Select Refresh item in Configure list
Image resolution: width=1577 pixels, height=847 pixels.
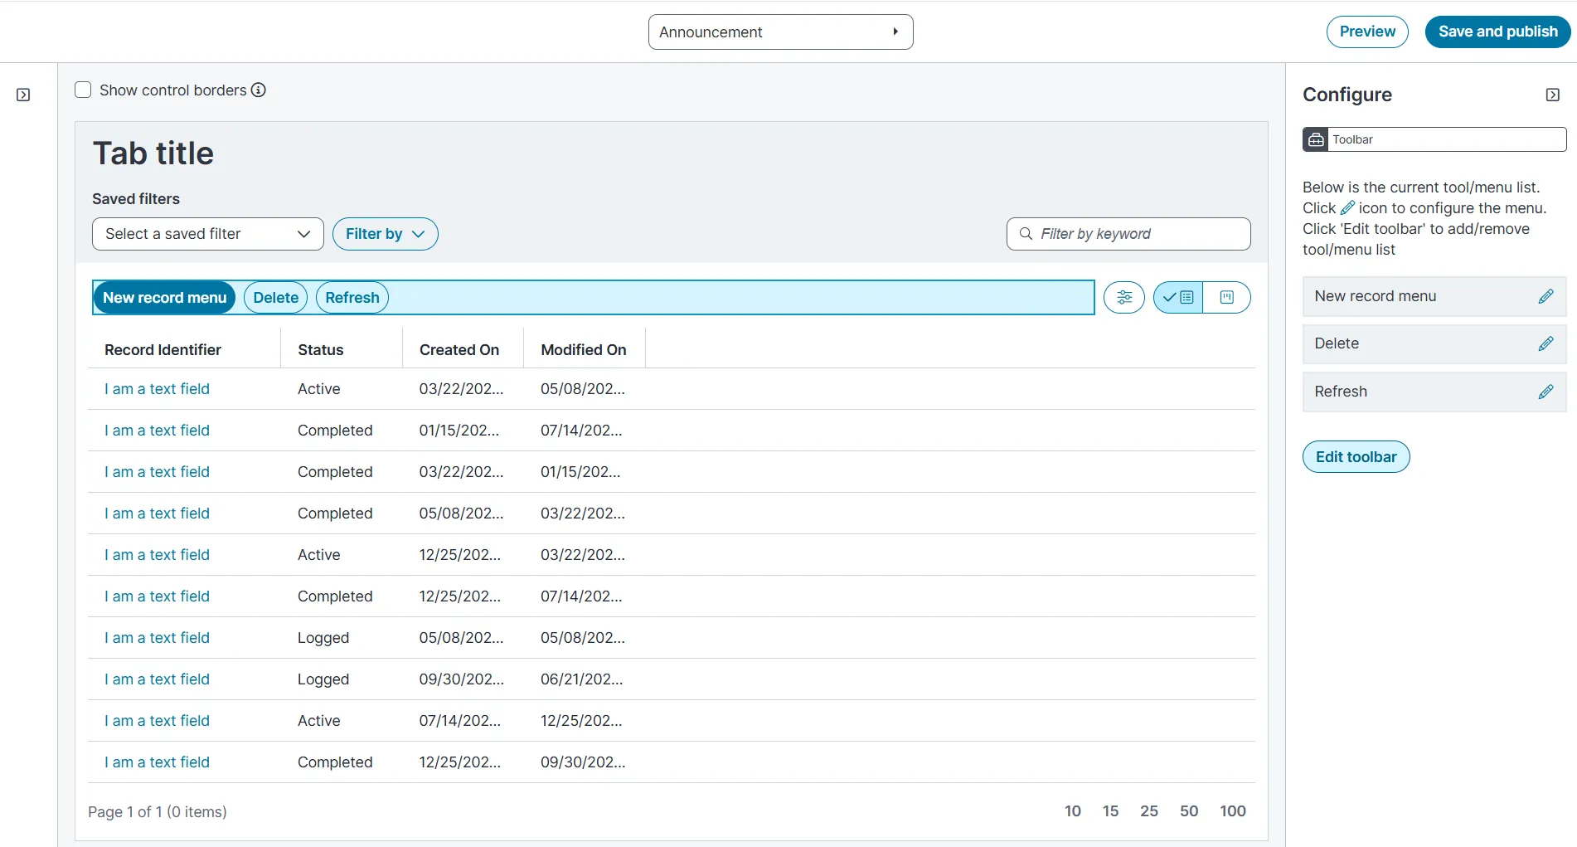click(x=1434, y=392)
